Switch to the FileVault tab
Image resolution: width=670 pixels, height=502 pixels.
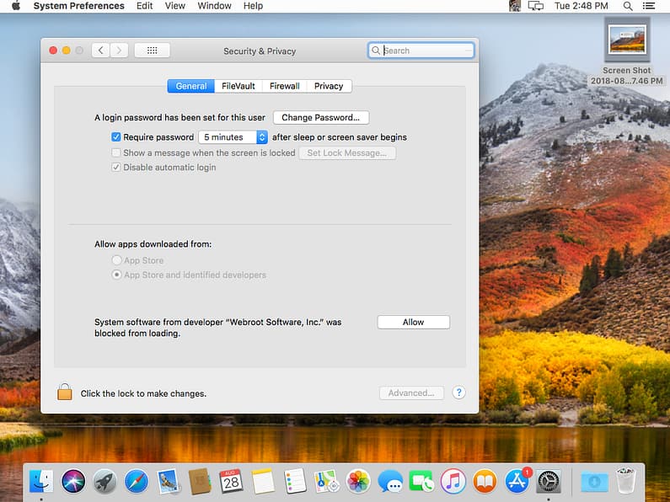click(238, 86)
